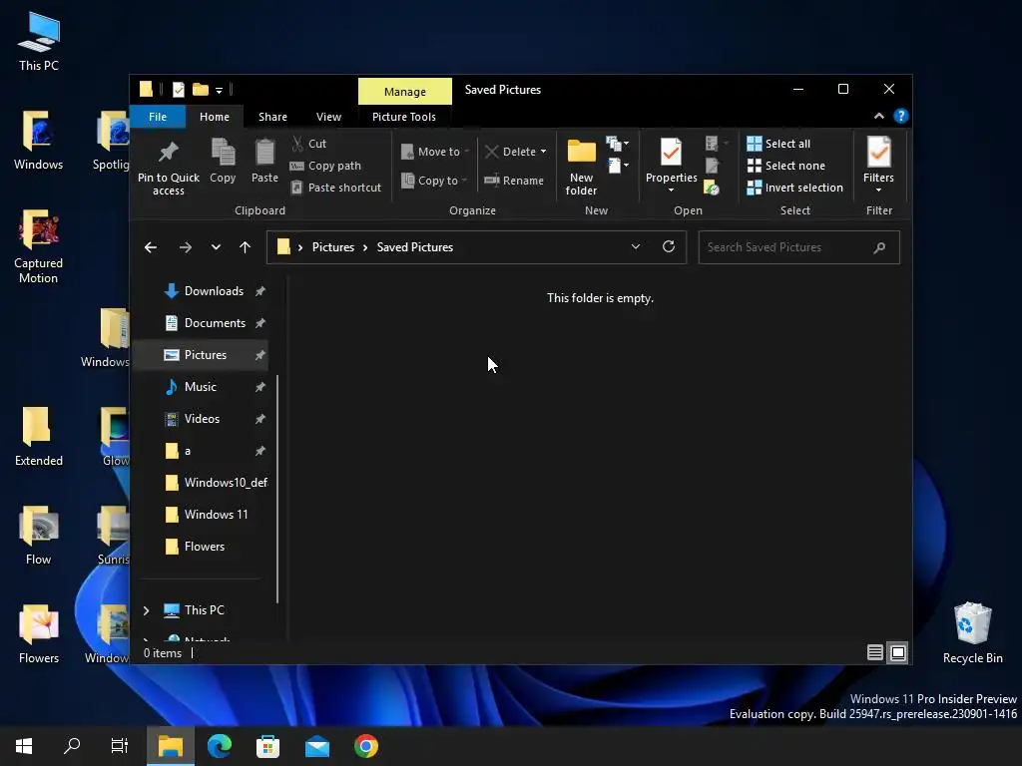Switch to details view in status bar
Viewport: 1022px width, 766px height.
[874, 652]
